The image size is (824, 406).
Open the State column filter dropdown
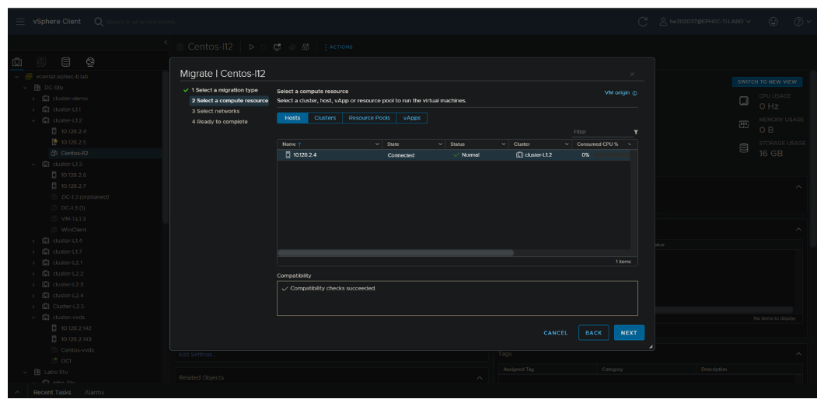pos(441,144)
